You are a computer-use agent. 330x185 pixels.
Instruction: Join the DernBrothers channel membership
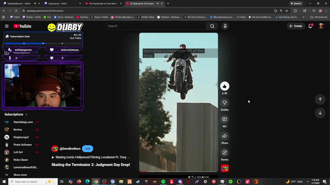87,149
